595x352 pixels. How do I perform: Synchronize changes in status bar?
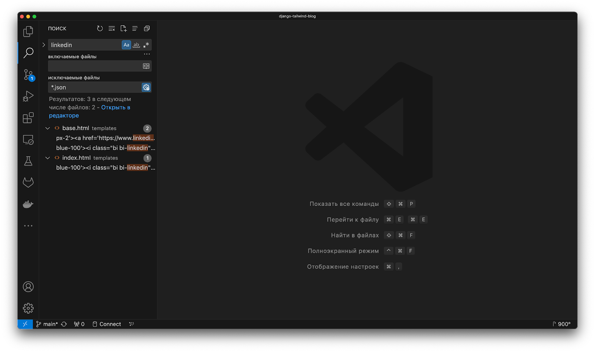[x=64, y=324]
